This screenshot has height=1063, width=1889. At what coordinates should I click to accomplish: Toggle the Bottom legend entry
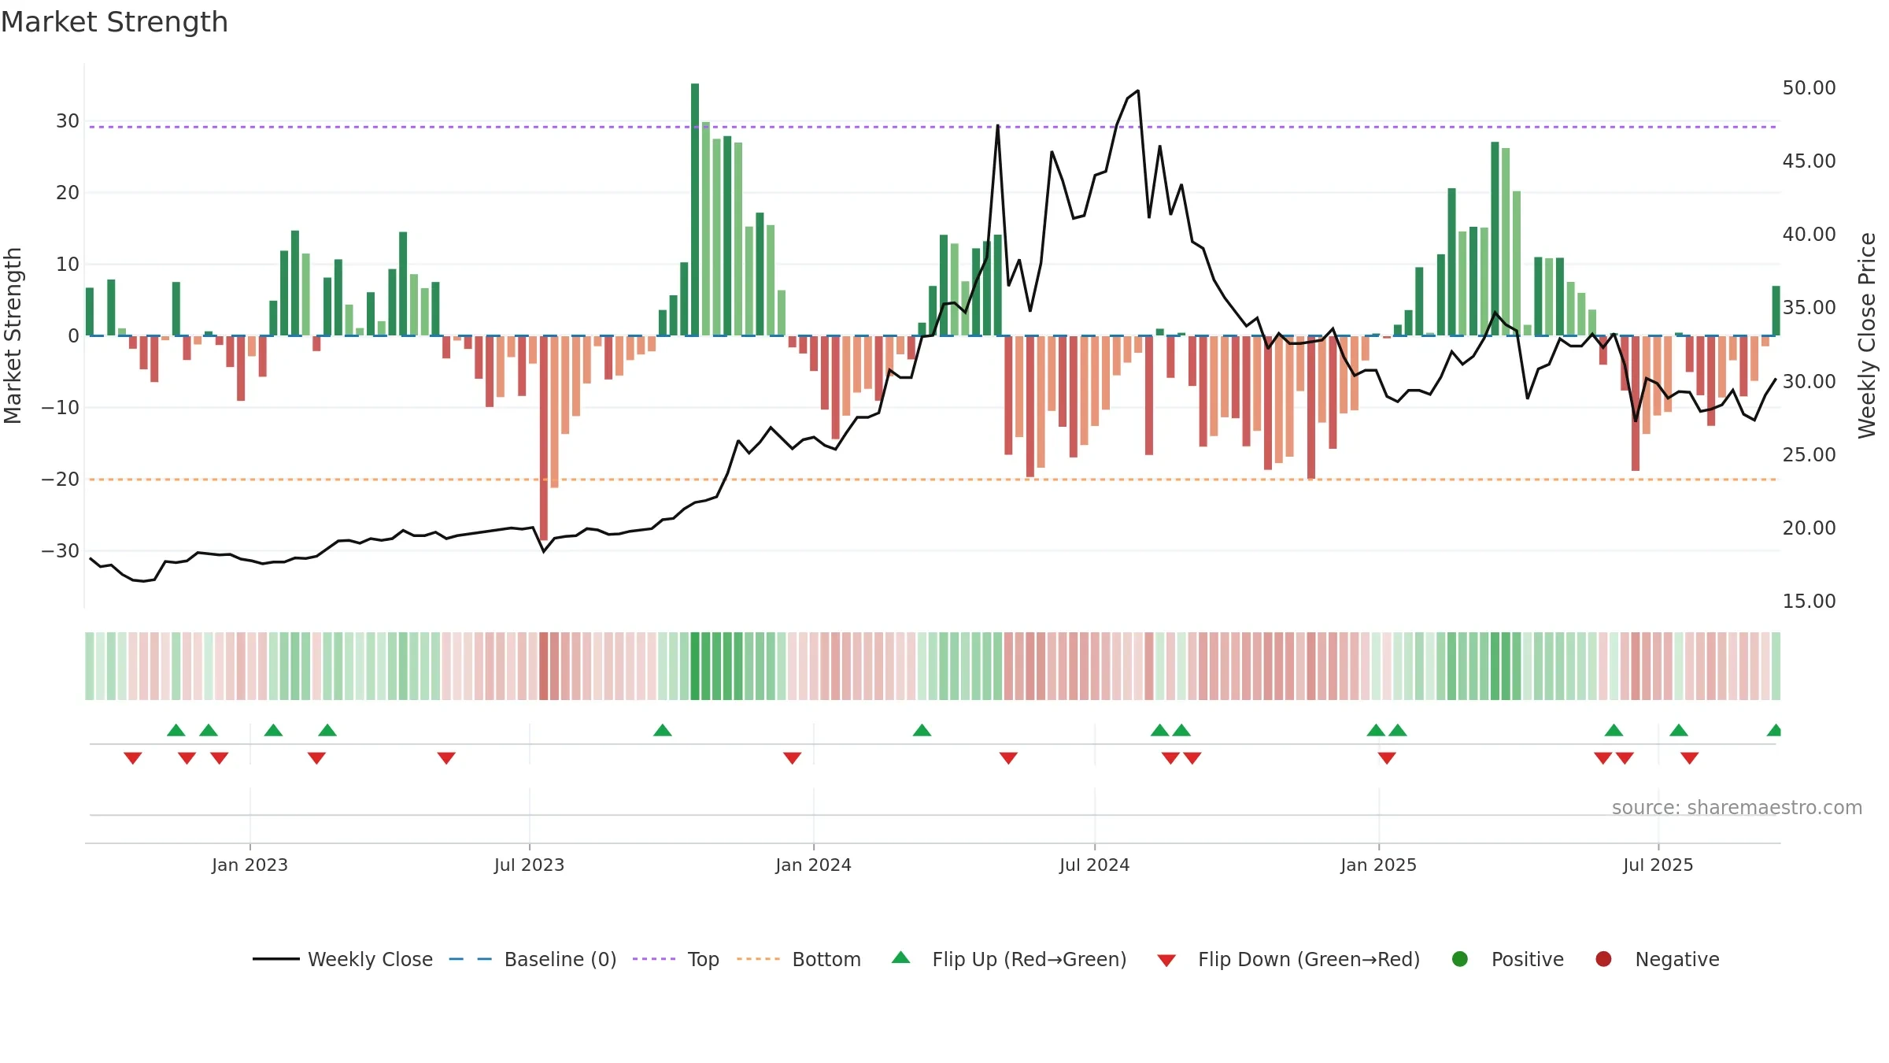[x=799, y=959]
